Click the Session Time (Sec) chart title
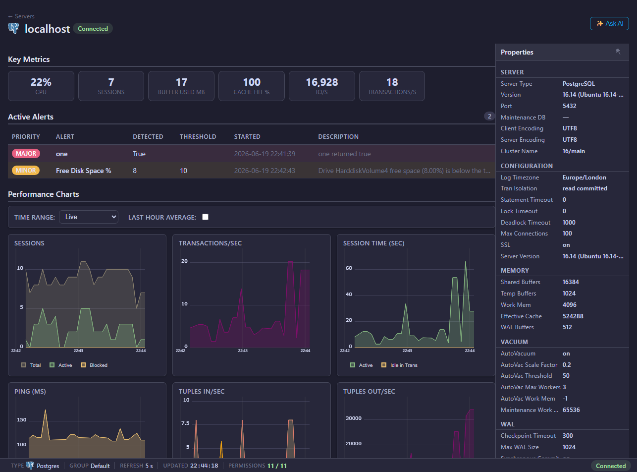The image size is (637, 472). point(373,243)
